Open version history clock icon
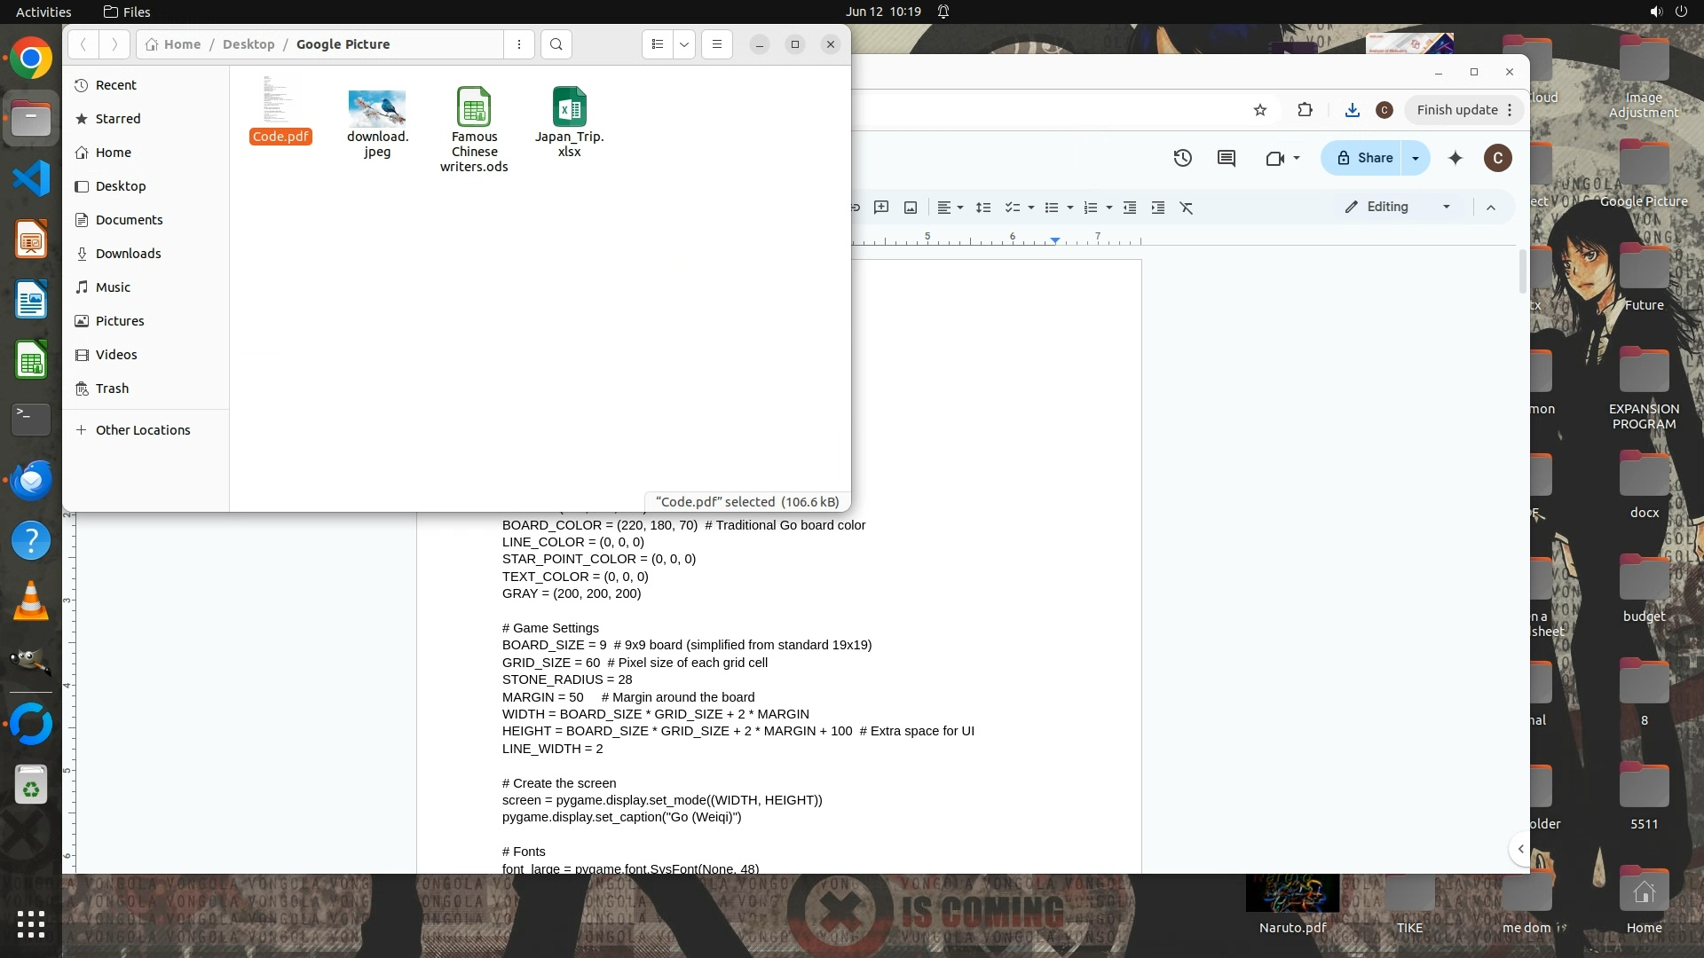Viewport: 1704px width, 958px height. (1182, 158)
